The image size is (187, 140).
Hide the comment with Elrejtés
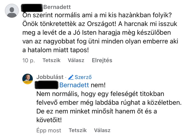102,60
